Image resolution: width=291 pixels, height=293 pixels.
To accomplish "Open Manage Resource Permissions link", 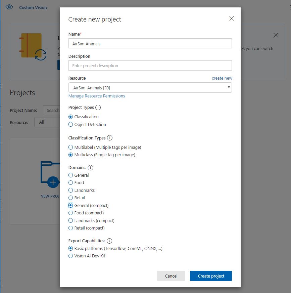I will (97, 96).
